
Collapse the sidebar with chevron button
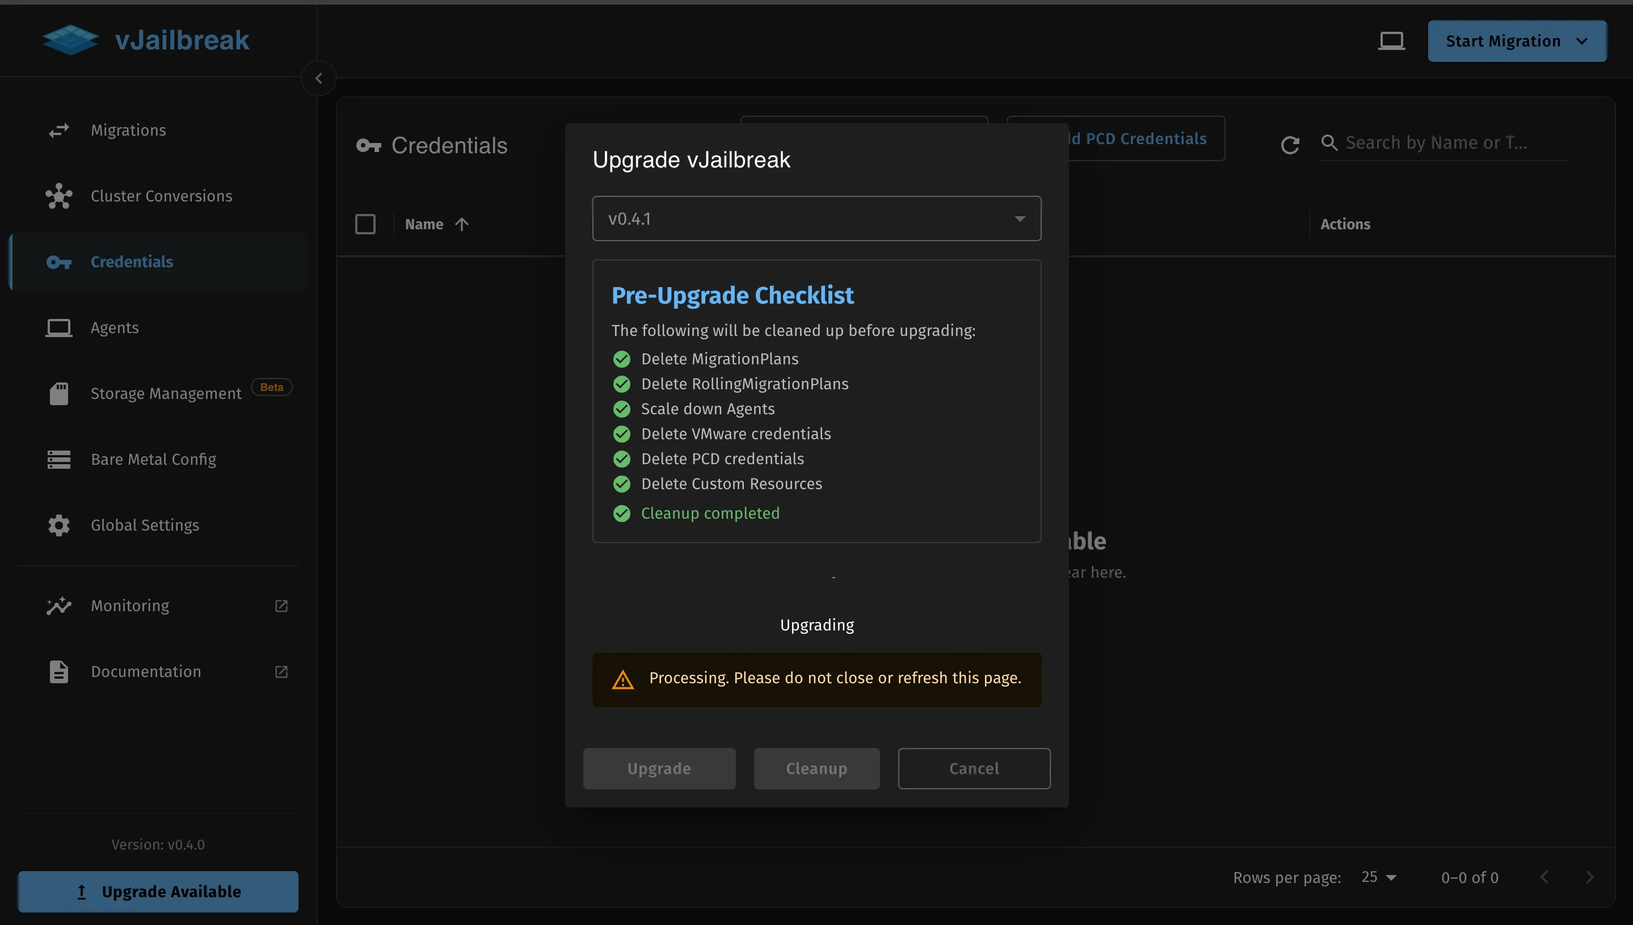319,79
